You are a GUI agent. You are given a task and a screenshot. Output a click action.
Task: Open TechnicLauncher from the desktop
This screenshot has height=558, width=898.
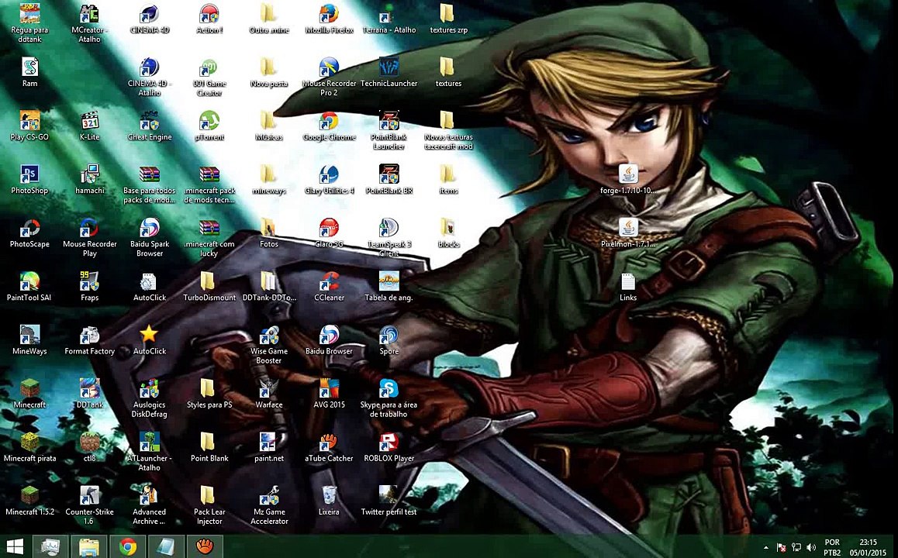click(389, 67)
